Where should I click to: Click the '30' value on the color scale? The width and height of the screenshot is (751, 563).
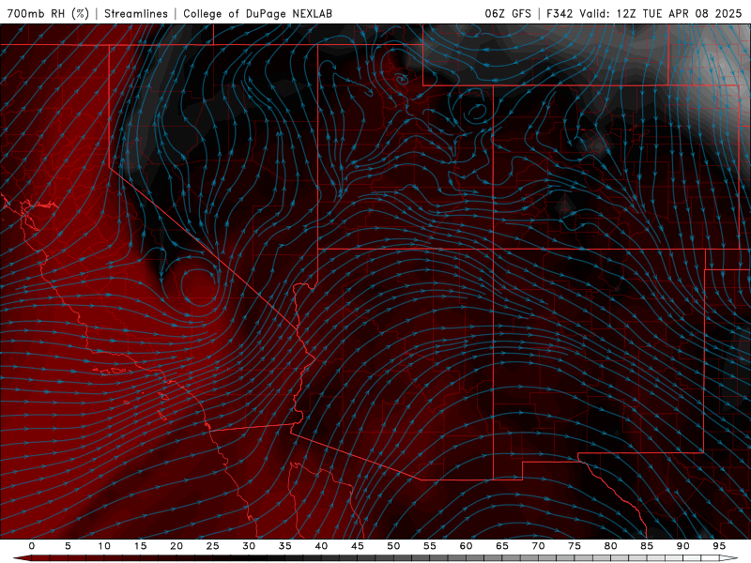click(x=249, y=546)
